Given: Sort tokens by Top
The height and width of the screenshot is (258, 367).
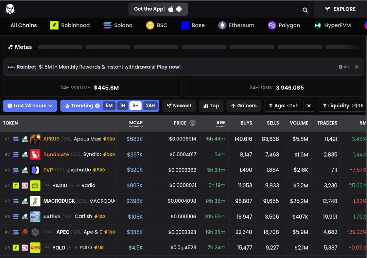Looking at the screenshot, I should pyautogui.click(x=211, y=106).
